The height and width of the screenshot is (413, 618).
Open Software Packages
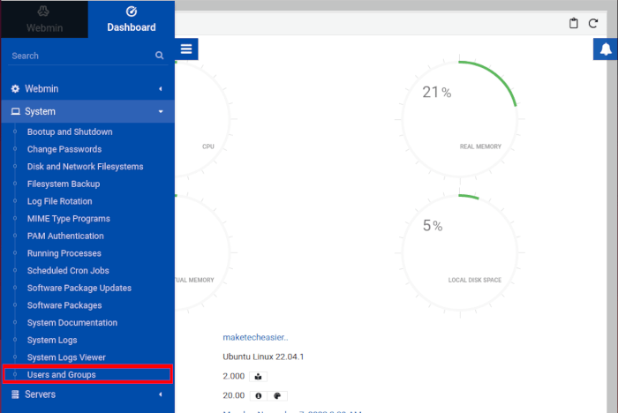tap(64, 305)
